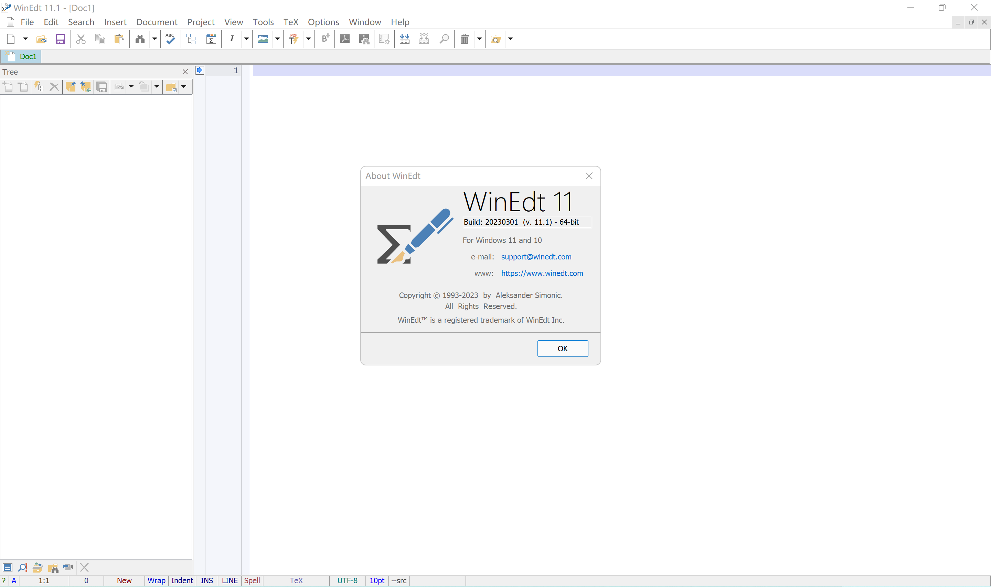
Task: Close the About WinEdt dialog with X
Action: click(x=589, y=176)
